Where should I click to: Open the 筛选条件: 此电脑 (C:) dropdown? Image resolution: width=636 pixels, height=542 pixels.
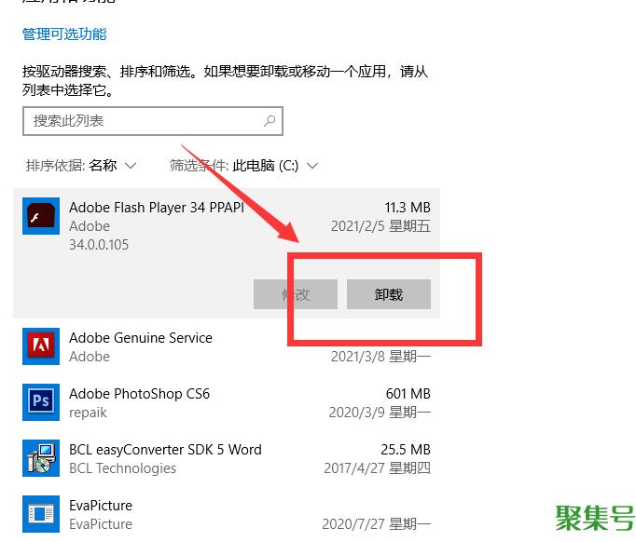pos(243,165)
